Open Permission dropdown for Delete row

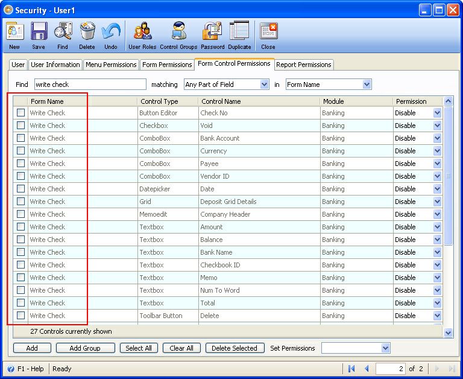pos(437,316)
